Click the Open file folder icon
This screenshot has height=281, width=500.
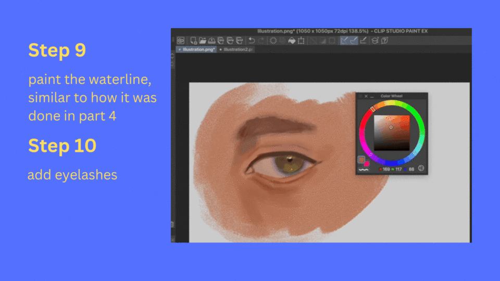202,41
